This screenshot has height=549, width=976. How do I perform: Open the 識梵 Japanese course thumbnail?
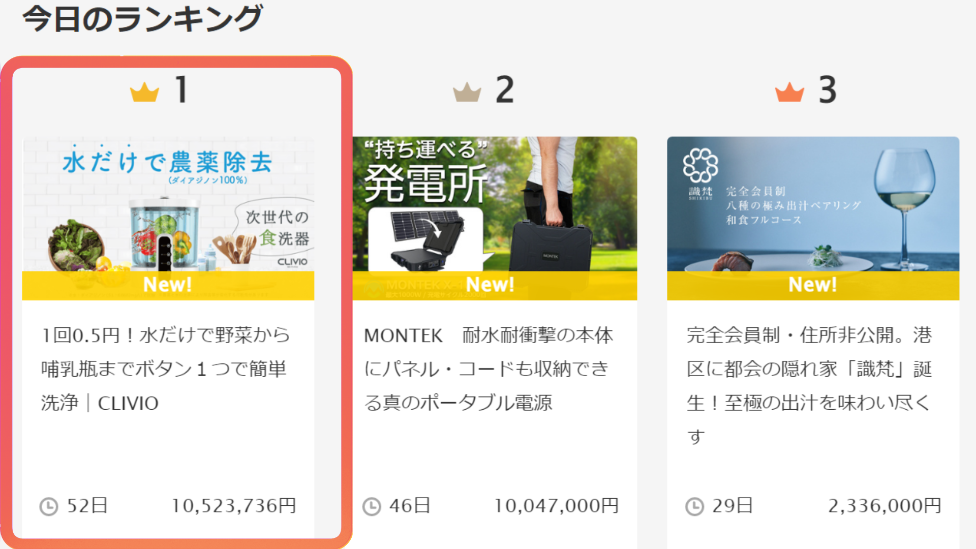(813, 218)
